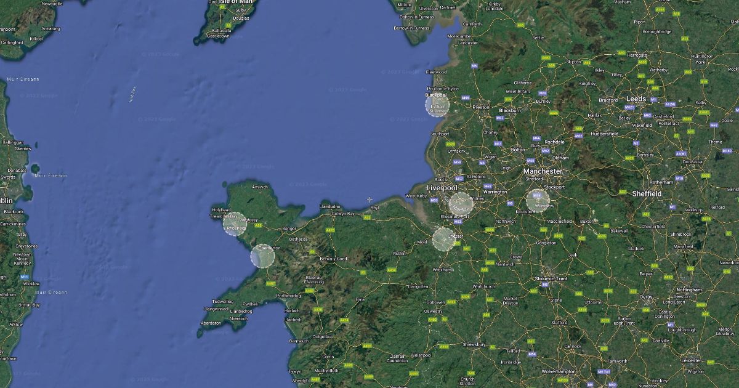Click the circular marker over Rhosneigr on Anglesey
739x388 pixels.
point(235,224)
